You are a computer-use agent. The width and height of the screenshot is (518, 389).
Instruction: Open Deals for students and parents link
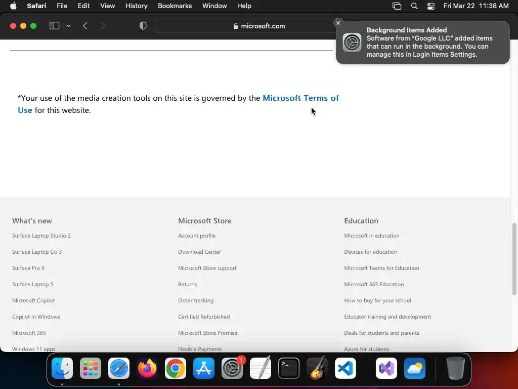tap(381, 333)
